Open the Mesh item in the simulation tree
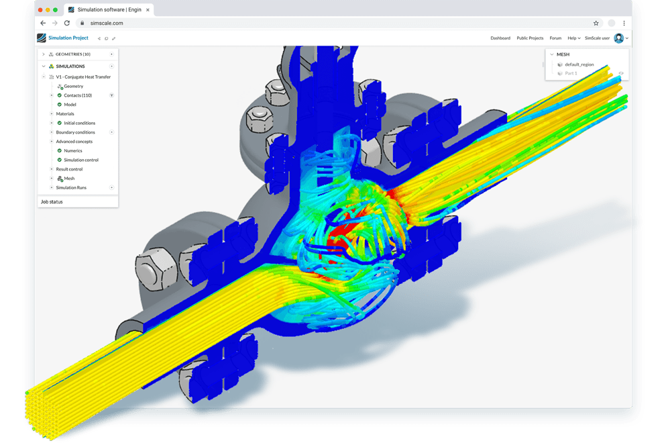This screenshot has width=666, height=443. pos(69,178)
